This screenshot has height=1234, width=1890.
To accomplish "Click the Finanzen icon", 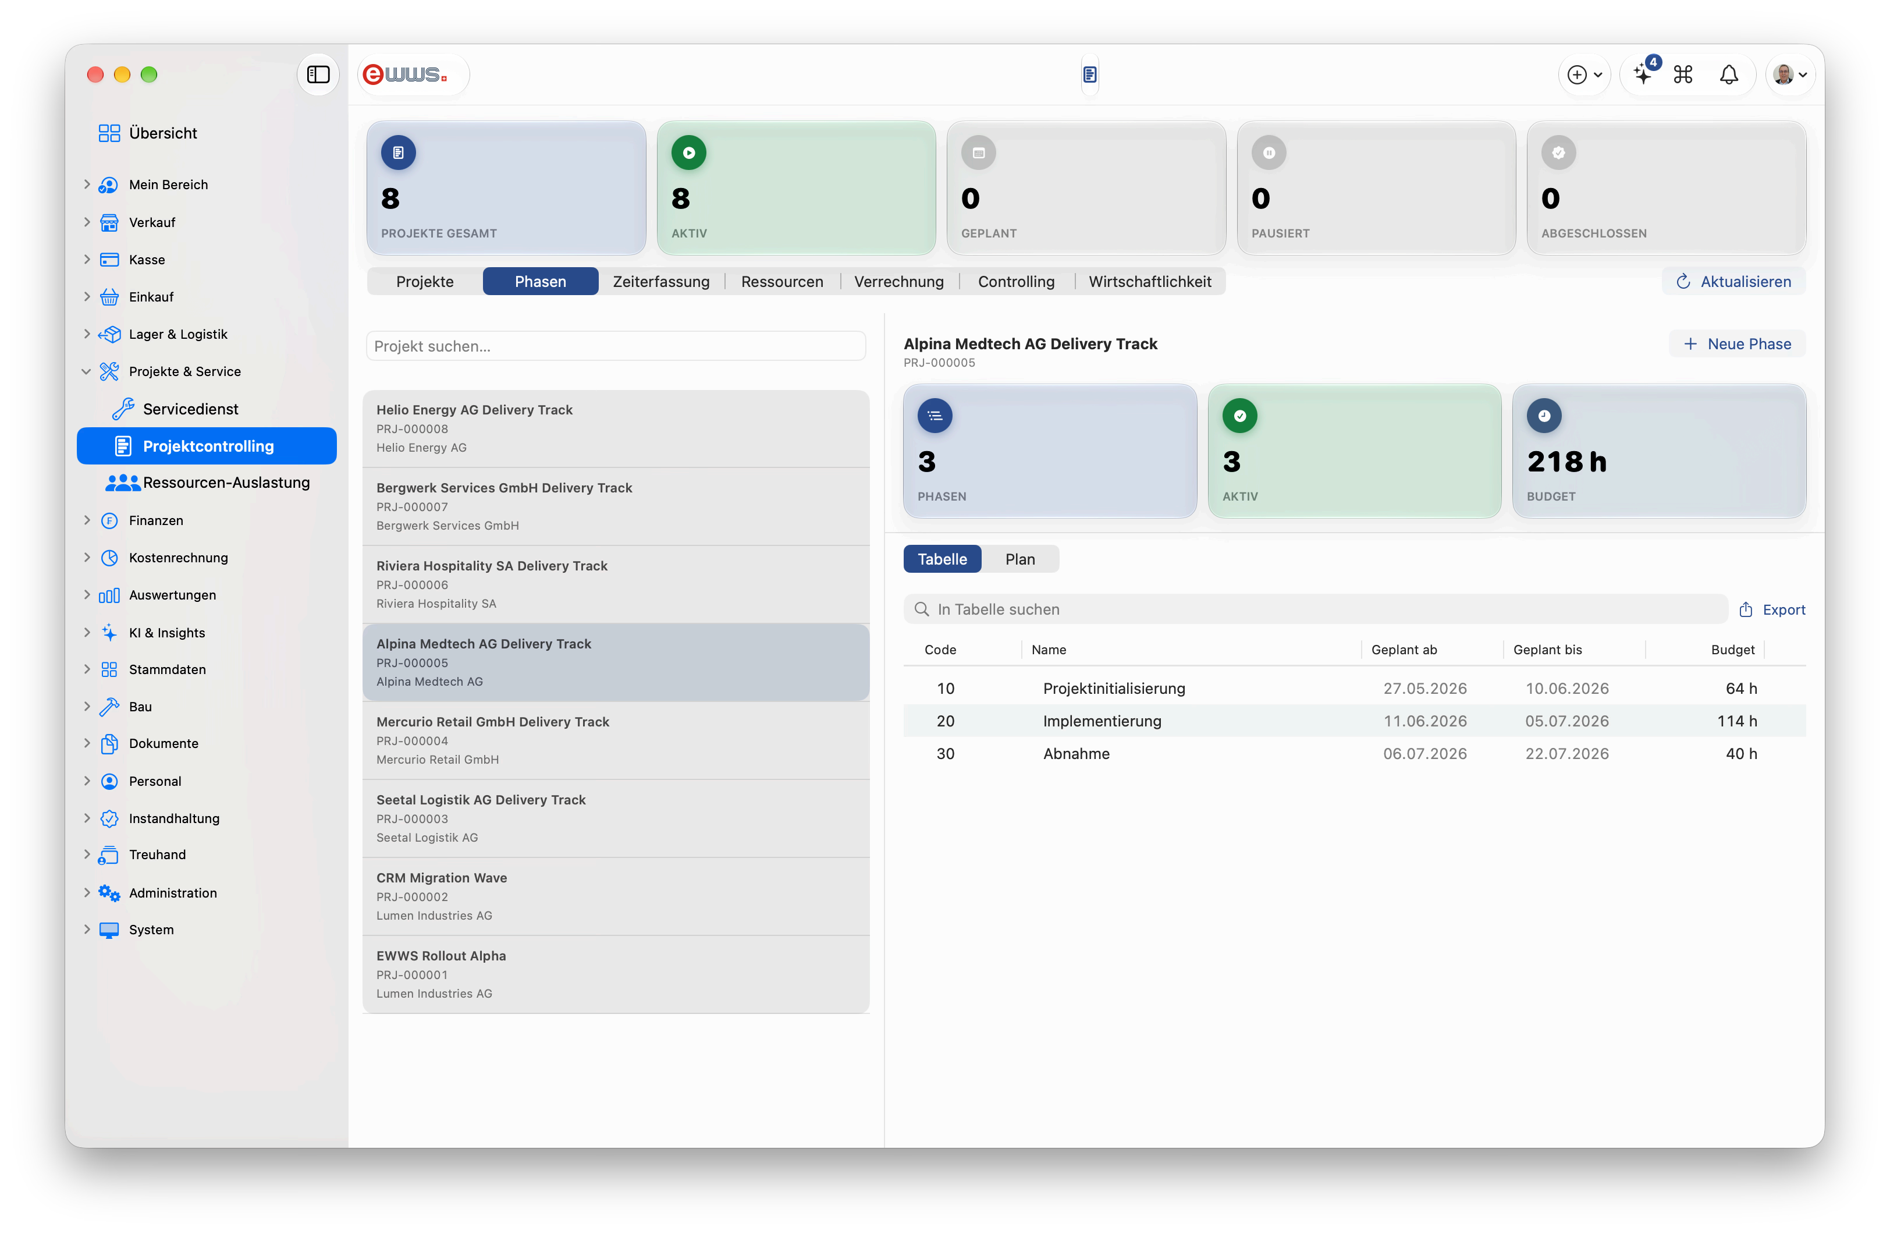I will [109, 520].
